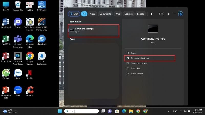205x115 pixels.
Task: Open Knox Conference desktop shortcut
Action: click(x=42, y=59)
